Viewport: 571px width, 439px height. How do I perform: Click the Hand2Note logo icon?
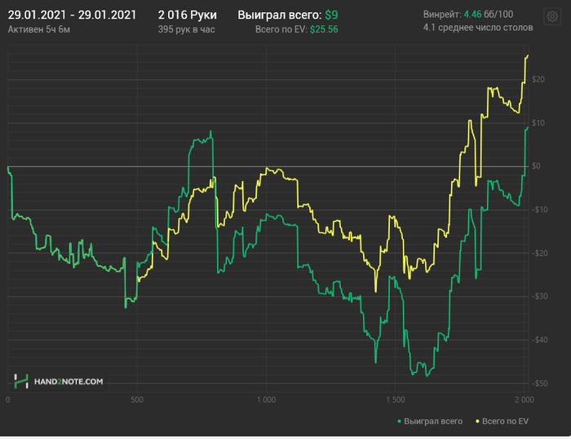[x=21, y=381]
